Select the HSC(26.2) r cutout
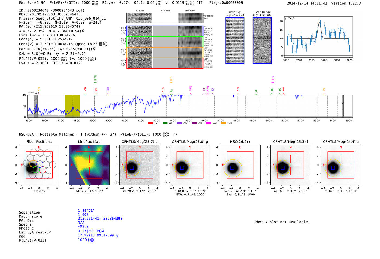This screenshot has width=380, height=259. point(240,165)
